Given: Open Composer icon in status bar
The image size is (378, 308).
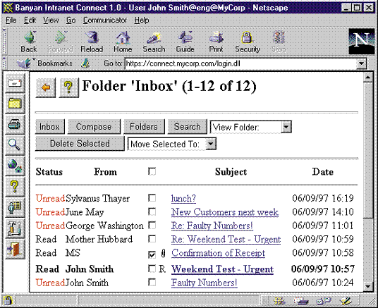Looking at the screenshot, I should pos(346,300).
